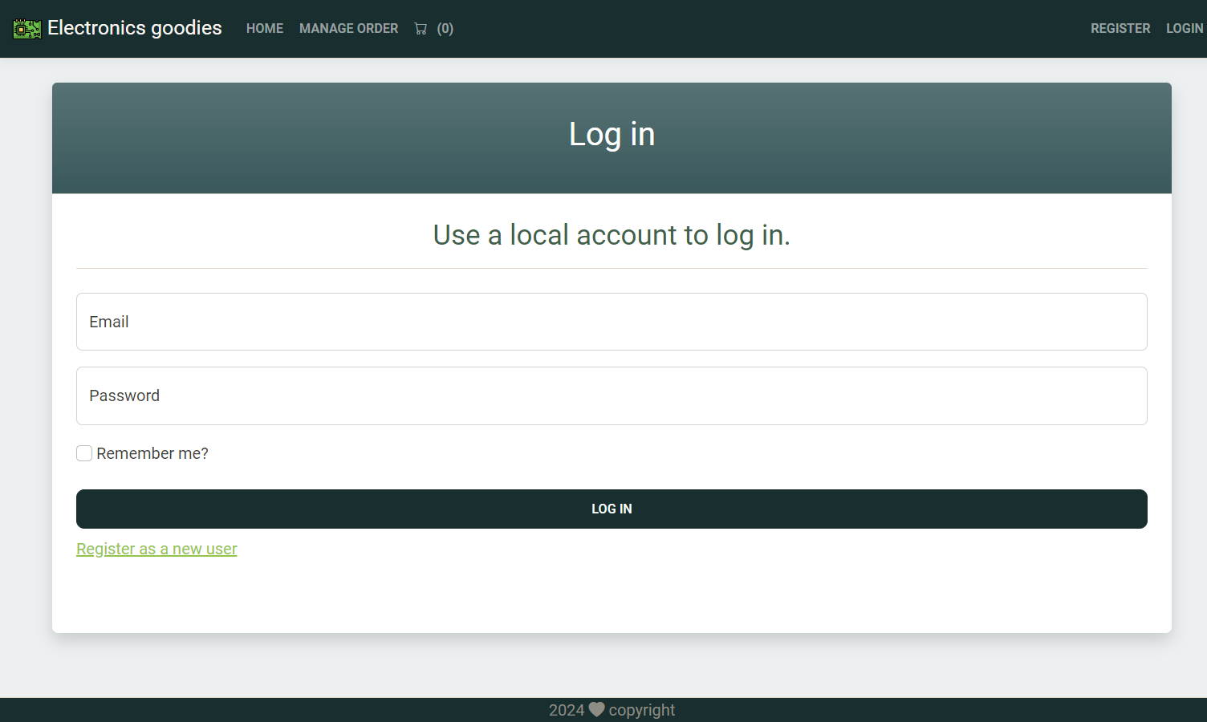The height and width of the screenshot is (722, 1207).
Task: Click the Electronics goodies circuit board logo
Action: coord(27,29)
